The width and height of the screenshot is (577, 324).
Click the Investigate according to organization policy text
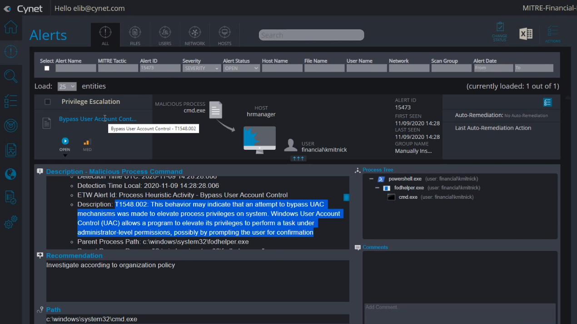[110, 265]
